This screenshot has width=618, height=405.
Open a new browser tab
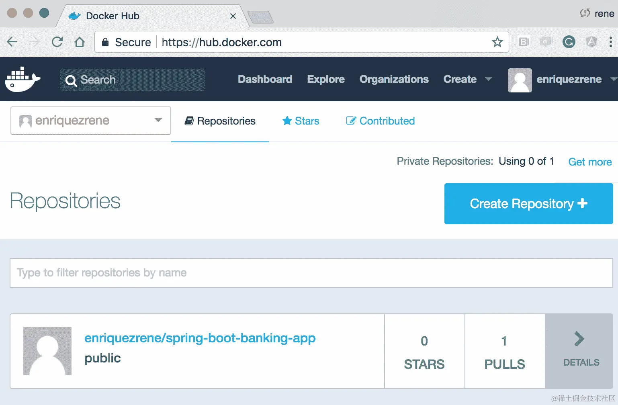tap(260, 17)
